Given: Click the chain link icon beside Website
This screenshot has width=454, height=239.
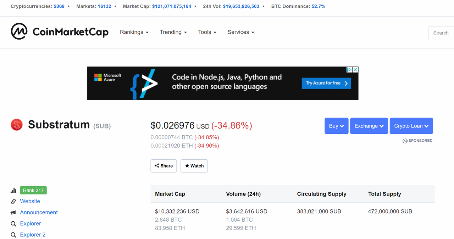Looking at the screenshot, I should (13, 201).
